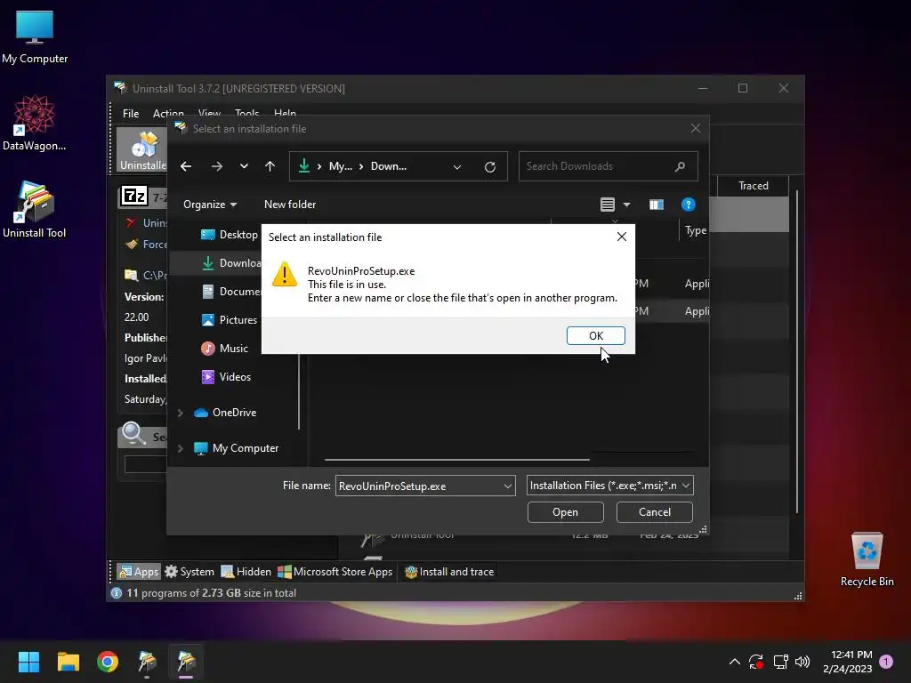911x683 pixels.
Task: Open the Organize menu
Action: click(x=210, y=205)
